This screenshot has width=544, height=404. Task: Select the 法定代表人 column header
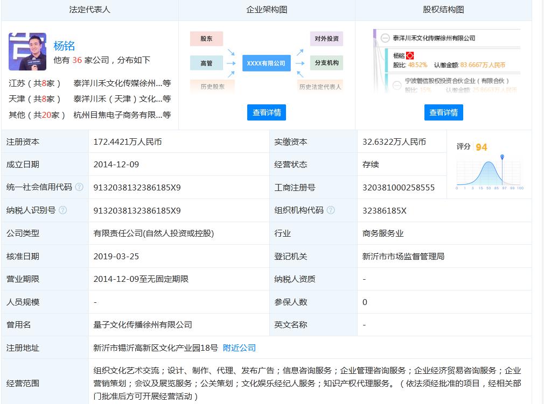pos(90,10)
